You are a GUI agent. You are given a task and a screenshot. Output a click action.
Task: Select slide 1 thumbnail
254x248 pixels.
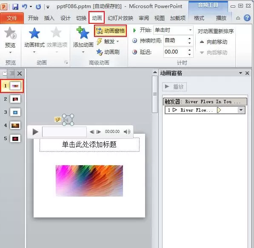click(15, 86)
